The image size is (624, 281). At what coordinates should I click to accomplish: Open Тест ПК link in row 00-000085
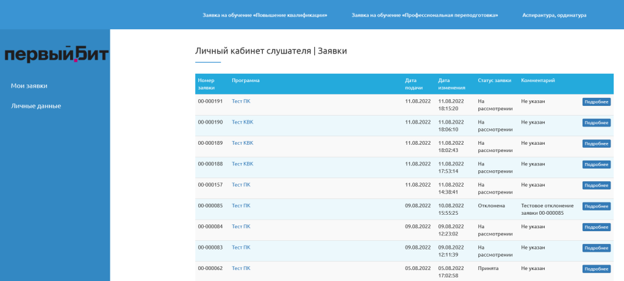[241, 206]
